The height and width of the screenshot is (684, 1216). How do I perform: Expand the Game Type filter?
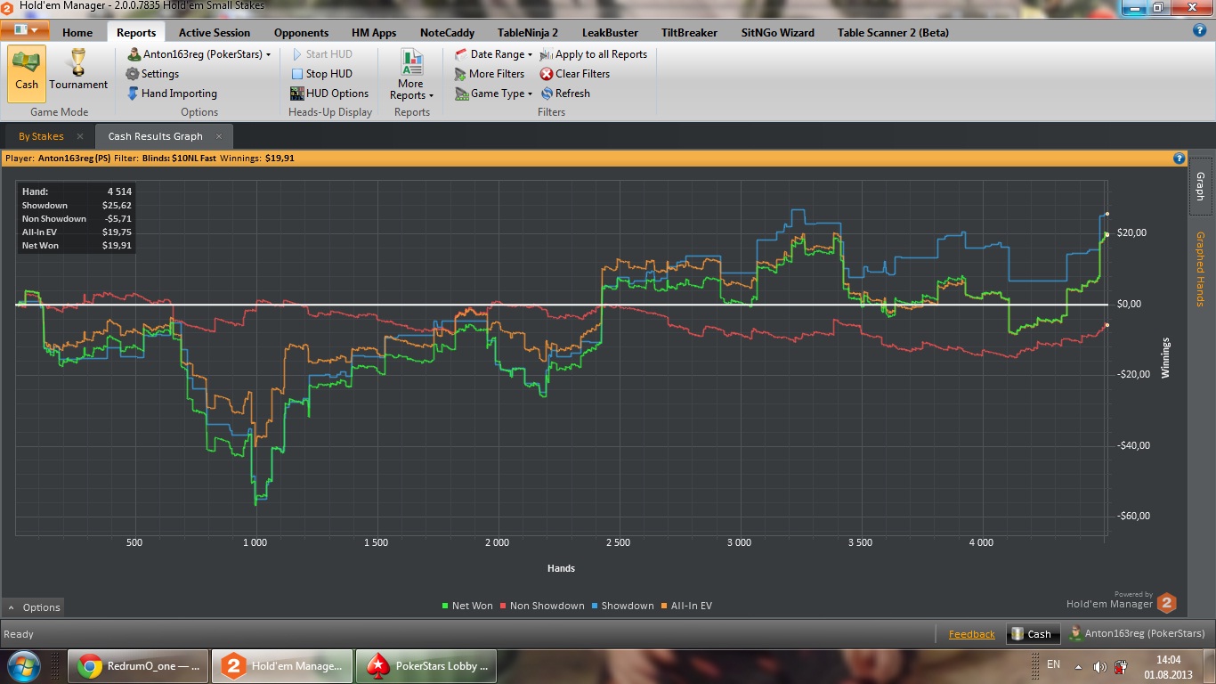(493, 94)
